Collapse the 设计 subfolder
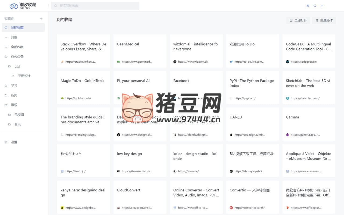Image resolution: width=344 pixels, height=215 pixels. (17, 66)
